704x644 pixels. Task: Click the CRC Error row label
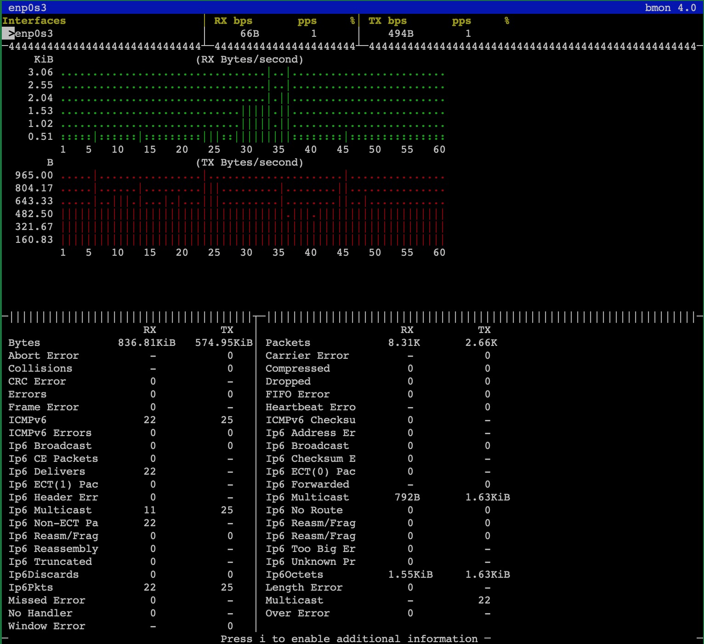tap(37, 381)
